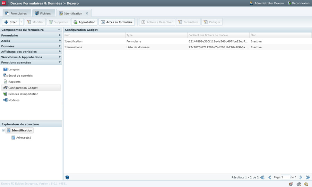Switch to the Fichiers tab
312x187 pixels.
[x=42, y=13]
